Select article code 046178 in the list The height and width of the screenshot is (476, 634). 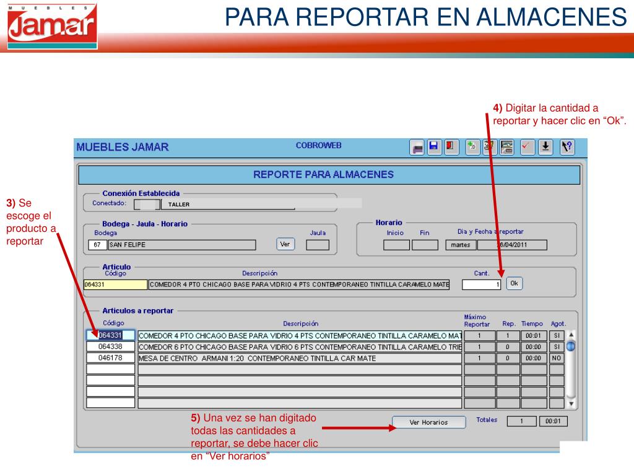click(110, 358)
